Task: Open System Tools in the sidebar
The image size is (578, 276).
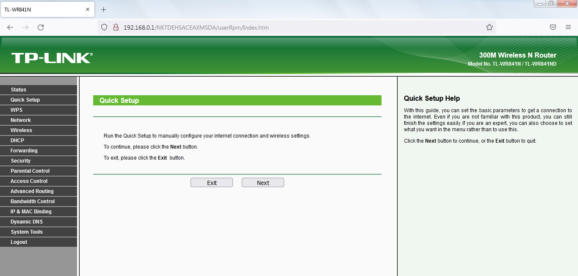Action: pyautogui.click(x=39, y=232)
